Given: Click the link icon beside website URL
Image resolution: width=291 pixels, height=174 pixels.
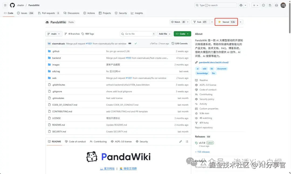Looking at the screenshot, I should coord(196,62).
